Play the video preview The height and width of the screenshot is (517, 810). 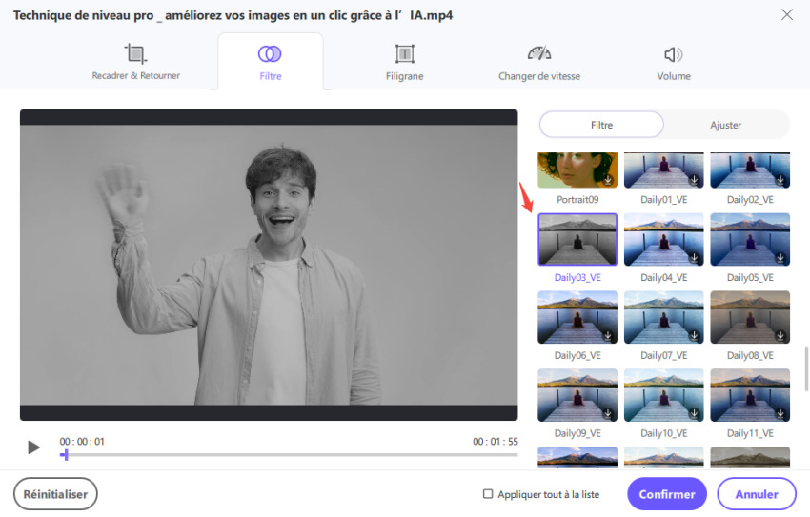33,447
